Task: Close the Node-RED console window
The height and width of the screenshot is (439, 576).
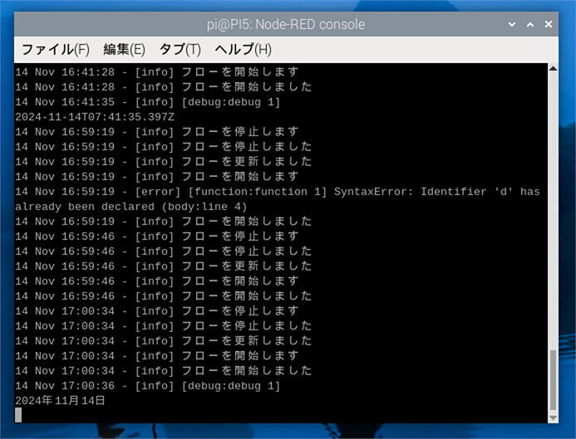Action: point(549,24)
